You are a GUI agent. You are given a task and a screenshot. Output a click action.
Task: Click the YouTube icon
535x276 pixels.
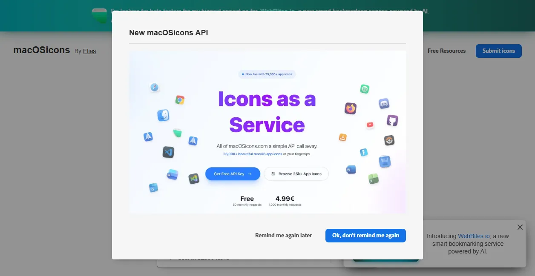370,124
